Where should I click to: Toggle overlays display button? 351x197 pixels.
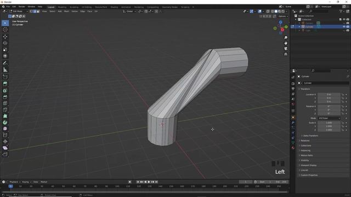tap(259, 11)
